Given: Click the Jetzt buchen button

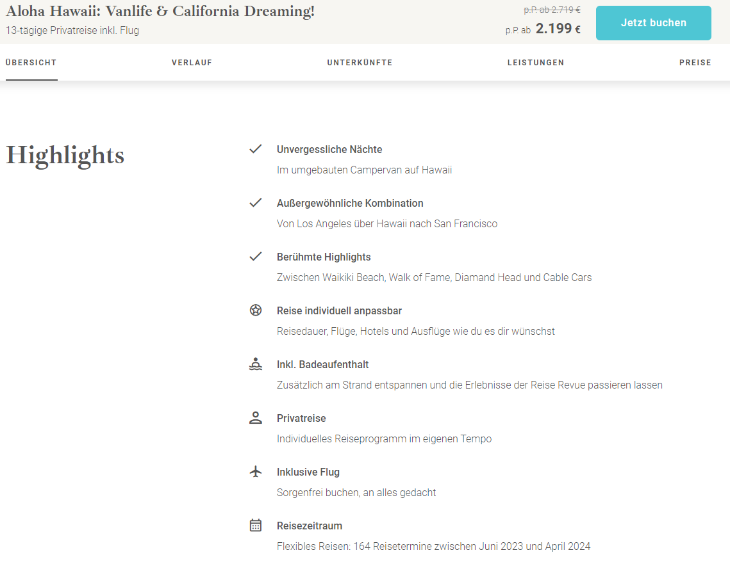Looking at the screenshot, I should [653, 23].
